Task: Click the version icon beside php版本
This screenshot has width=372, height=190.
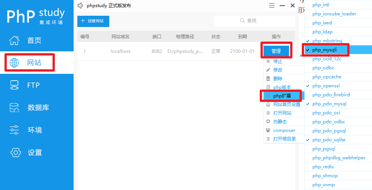Action: point(268,87)
